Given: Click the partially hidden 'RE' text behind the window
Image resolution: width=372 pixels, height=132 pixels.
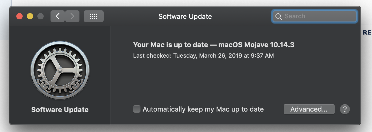Looking at the screenshot, I should (x=367, y=32).
